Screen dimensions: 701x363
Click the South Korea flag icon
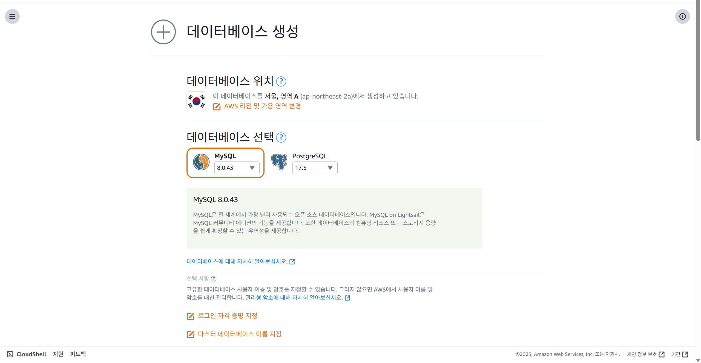(196, 101)
